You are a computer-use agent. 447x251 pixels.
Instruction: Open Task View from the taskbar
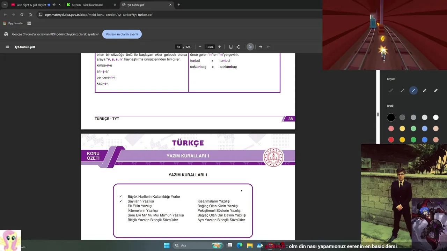230,245
